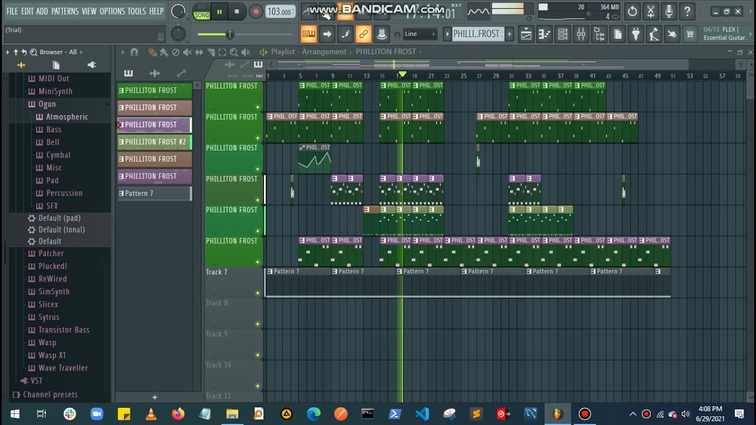756x425 pixels.
Task: Select the Paint brush tool in Playlist
Action: [164, 53]
